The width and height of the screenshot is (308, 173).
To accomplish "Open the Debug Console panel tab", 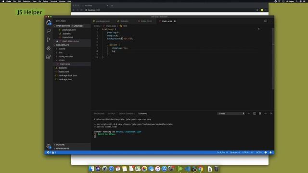I will tap(127, 113).
